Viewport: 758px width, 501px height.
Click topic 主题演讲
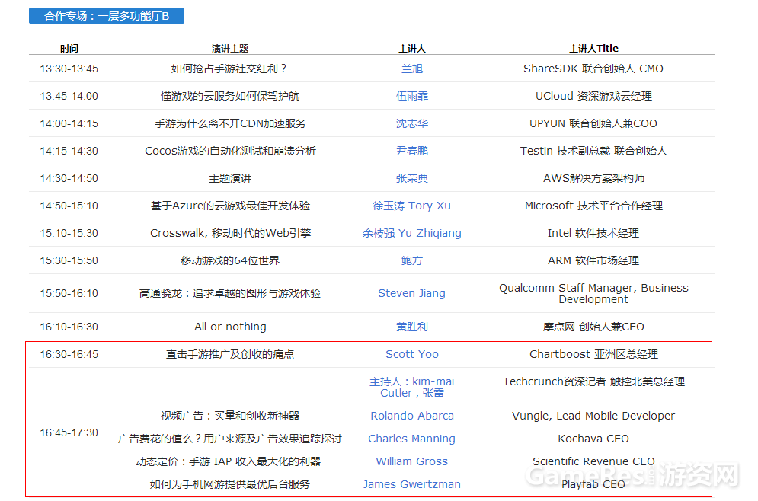pos(230,179)
